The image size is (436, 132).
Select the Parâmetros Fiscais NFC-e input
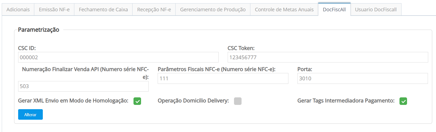223,79
